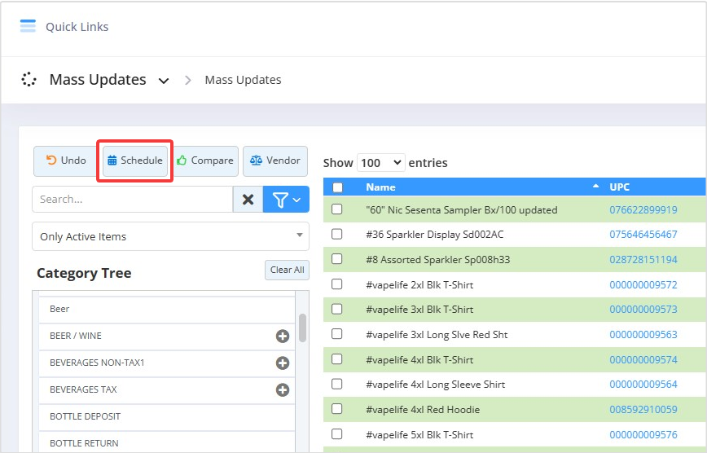The width and height of the screenshot is (707, 453).
Task: Select the BOTTLE DEPOSIT category
Action: pos(166,417)
